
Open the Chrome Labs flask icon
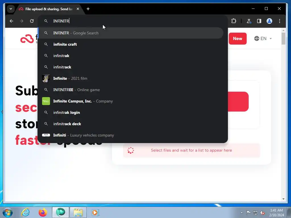[249, 21]
